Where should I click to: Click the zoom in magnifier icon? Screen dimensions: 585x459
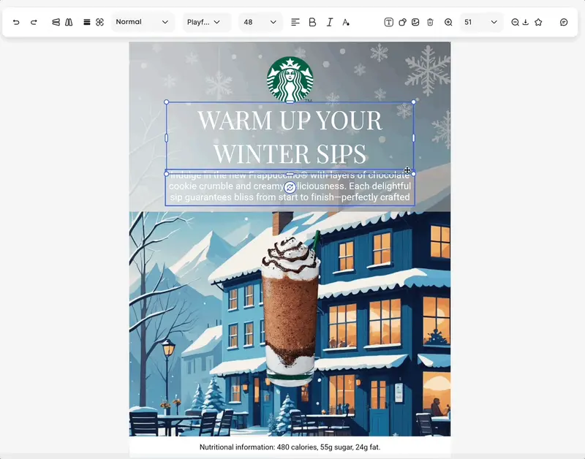click(448, 23)
